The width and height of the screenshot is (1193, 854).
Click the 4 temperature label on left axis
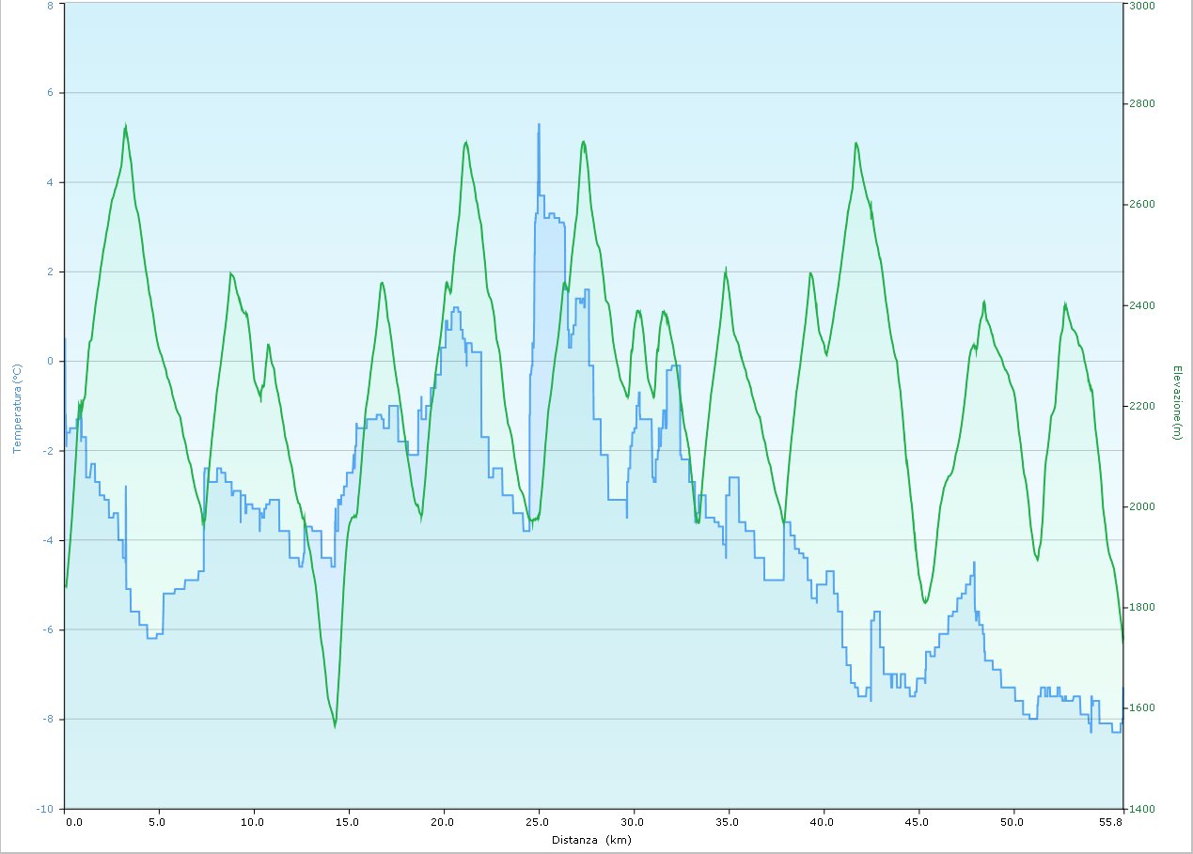[49, 182]
